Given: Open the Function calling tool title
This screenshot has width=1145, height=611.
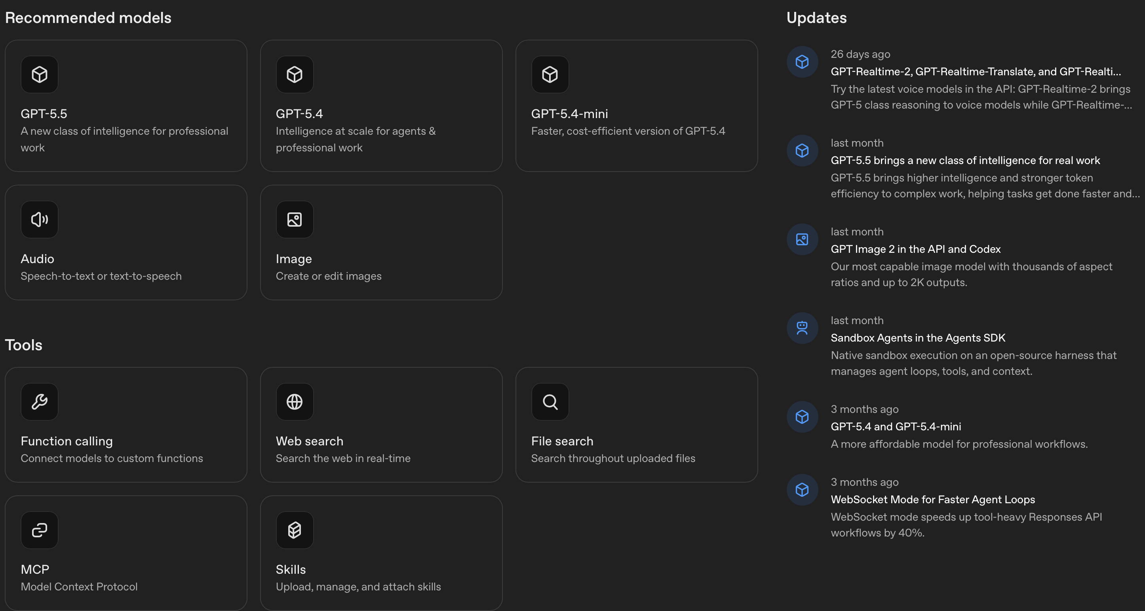Looking at the screenshot, I should pyautogui.click(x=67, y=441).
